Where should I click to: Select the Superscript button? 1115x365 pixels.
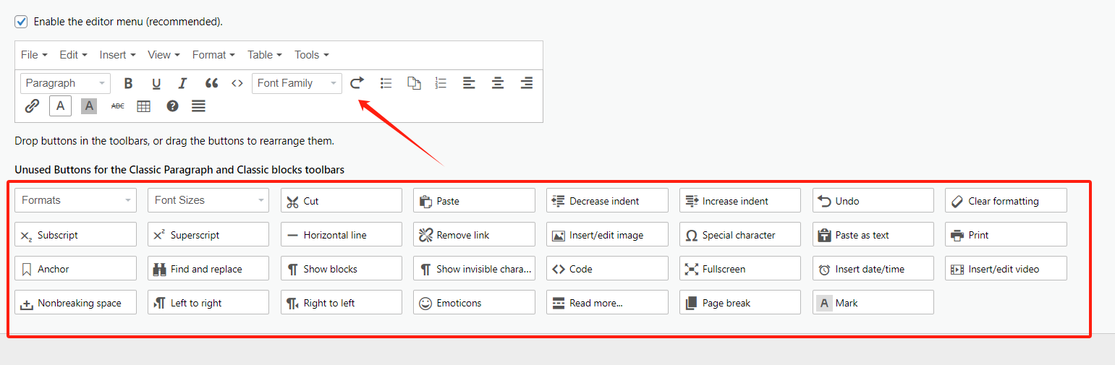[x=208, y=234]
